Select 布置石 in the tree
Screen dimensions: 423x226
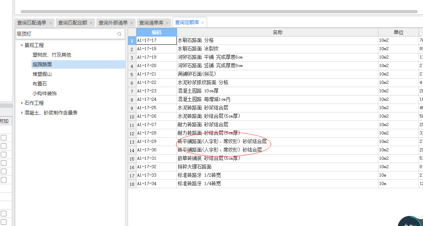coord(40,84)
